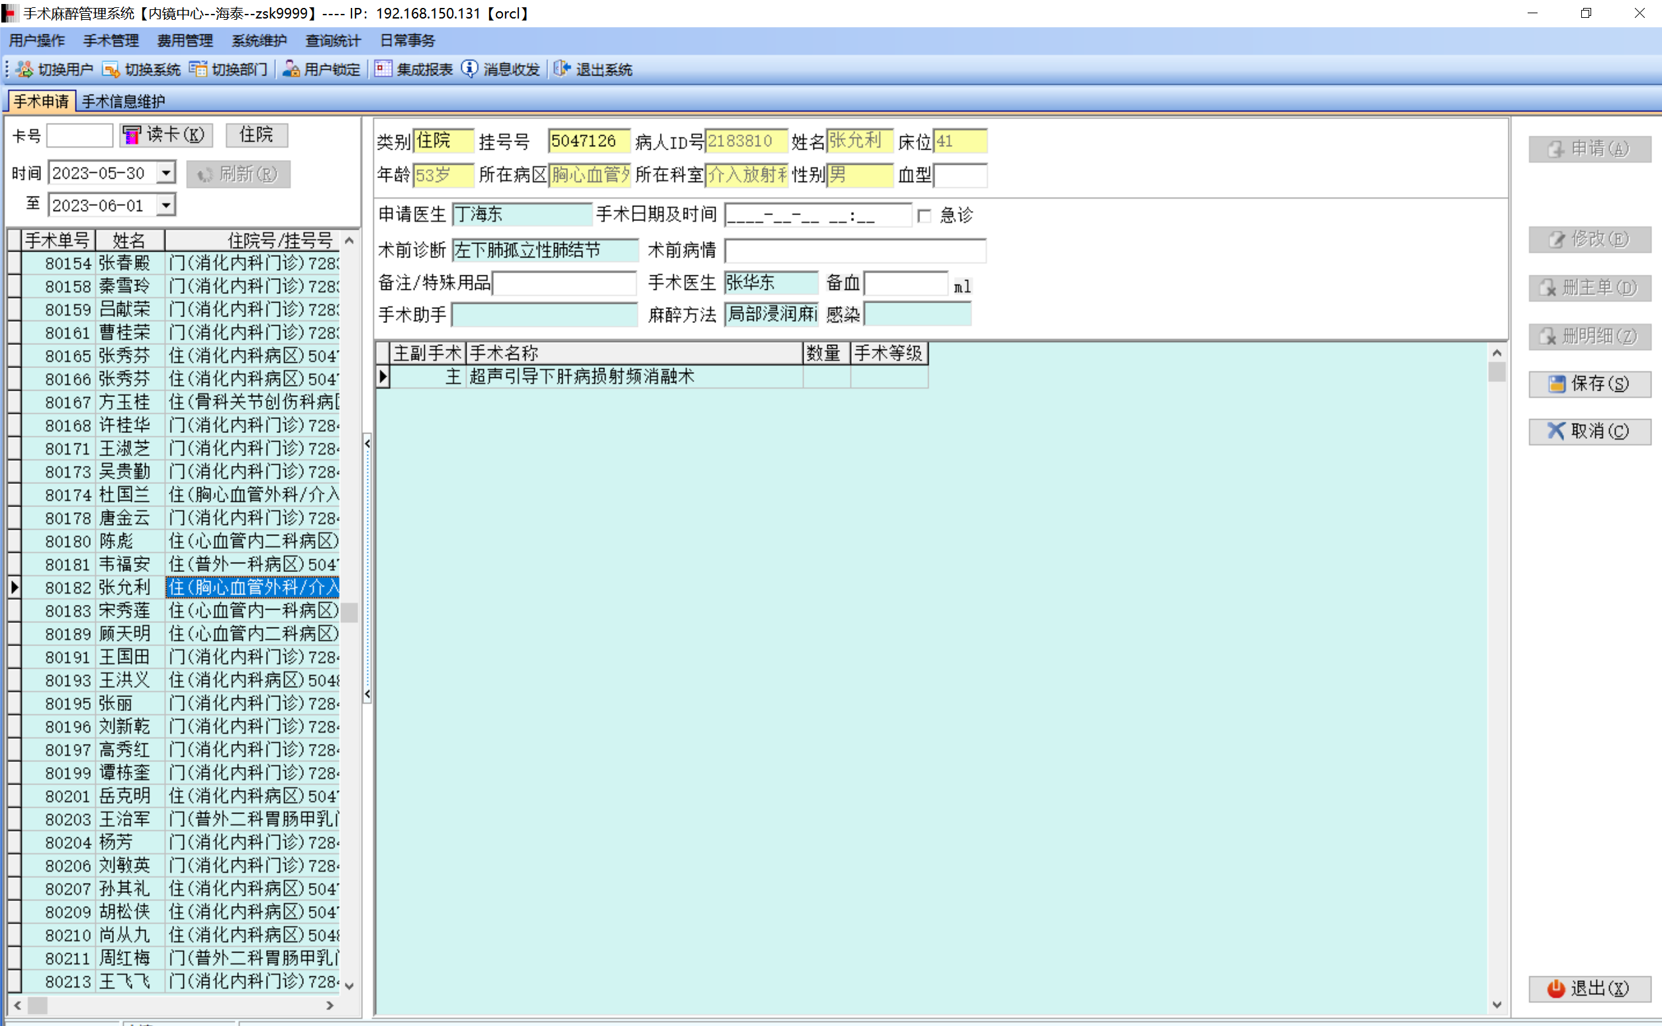1662x1026 pixels.
Task: Lock user via 用户锁定 icon
Action: [x=291, y=70]
